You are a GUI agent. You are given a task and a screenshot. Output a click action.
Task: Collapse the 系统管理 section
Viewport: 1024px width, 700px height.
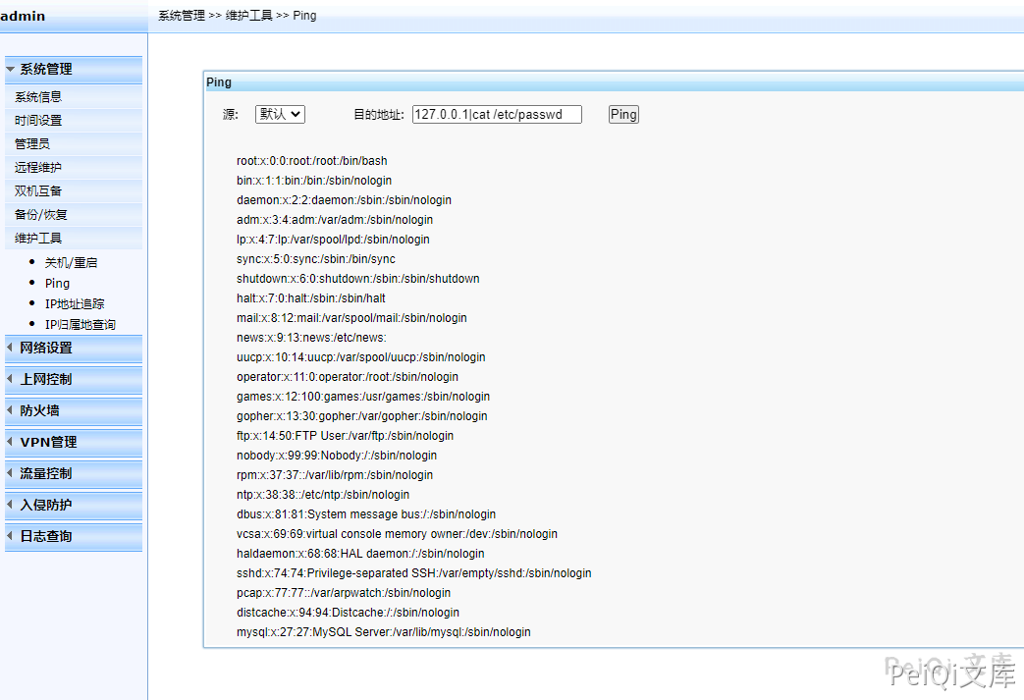(x=46, y=70)
